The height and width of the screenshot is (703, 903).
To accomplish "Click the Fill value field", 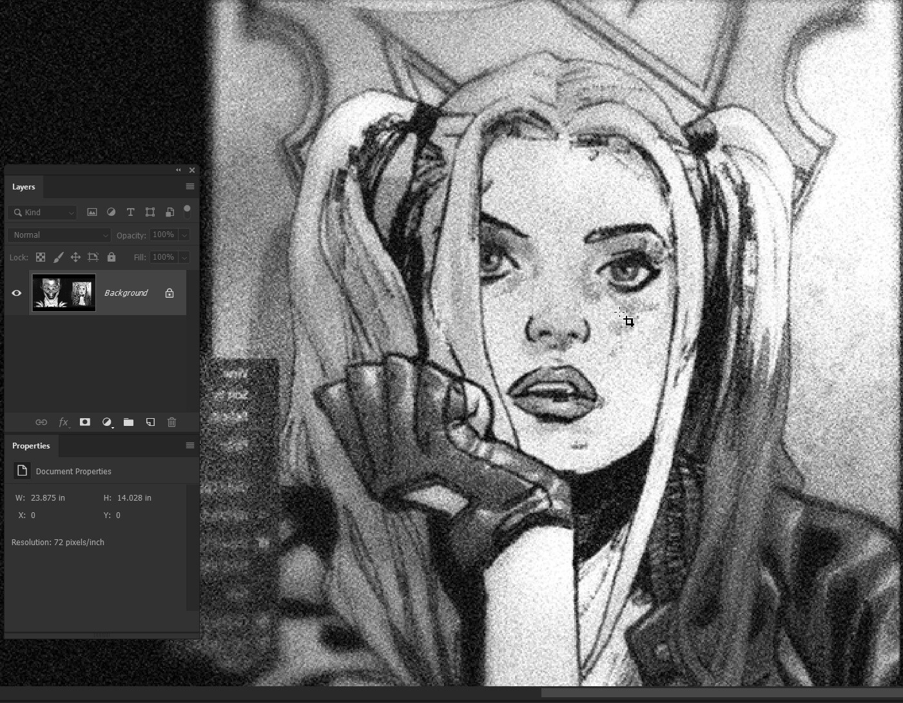I will point(164,257).
